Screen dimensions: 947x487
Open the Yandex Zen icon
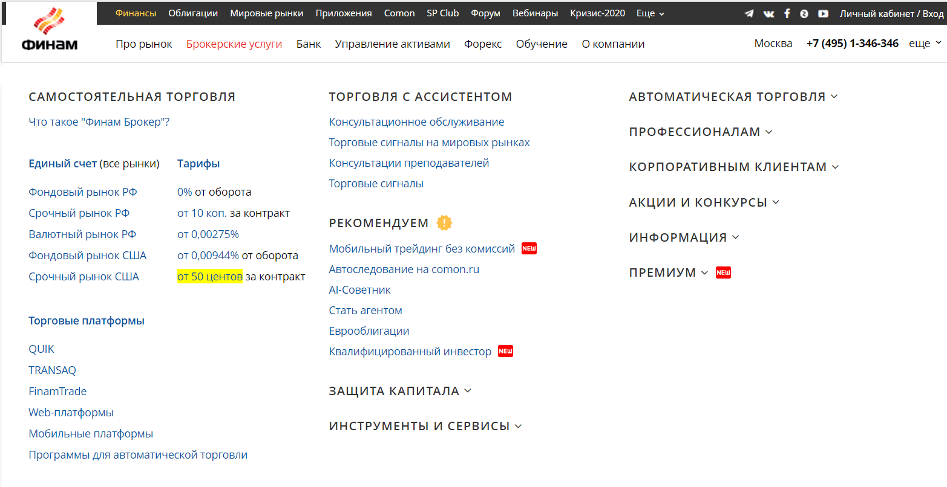click(804, 13)
